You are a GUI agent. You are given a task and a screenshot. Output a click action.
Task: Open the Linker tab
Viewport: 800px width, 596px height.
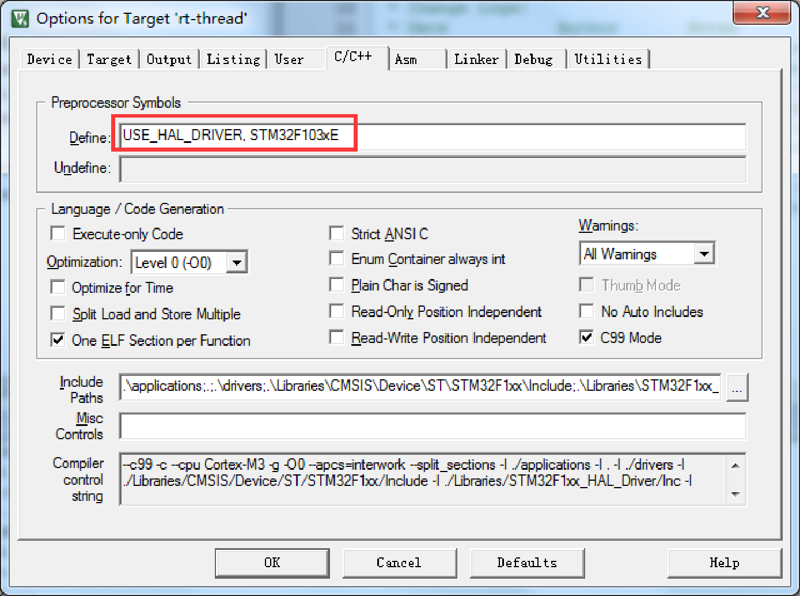pos(476,59)
